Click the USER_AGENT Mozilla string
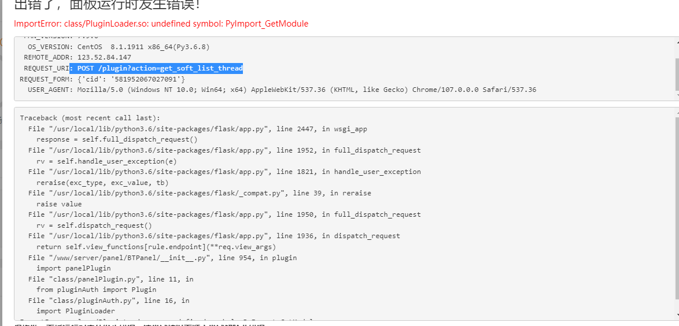The height and width of the screenshot is (326, 679). click(x=307, y=90)
